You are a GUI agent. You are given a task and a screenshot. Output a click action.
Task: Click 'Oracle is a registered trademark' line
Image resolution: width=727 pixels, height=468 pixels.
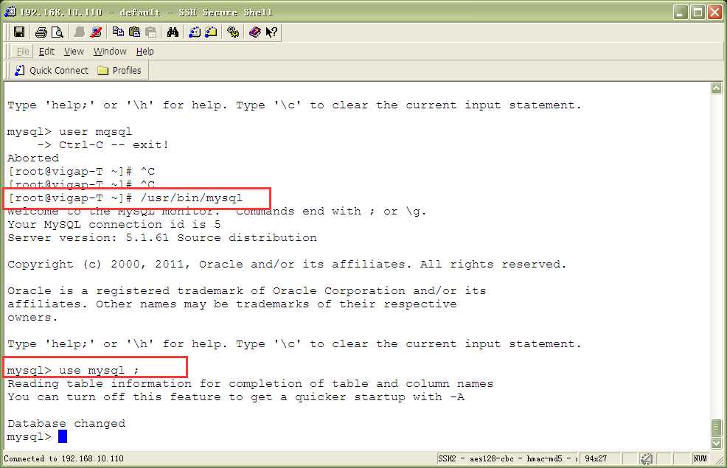247,291
